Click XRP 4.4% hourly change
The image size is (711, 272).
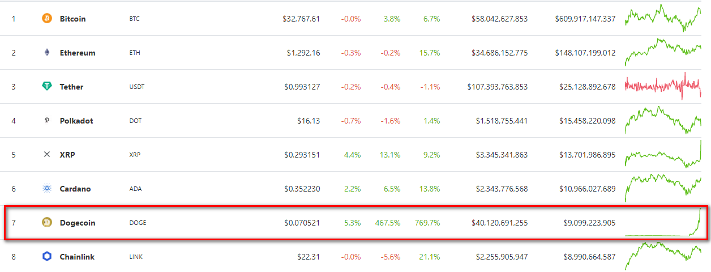(352, 155)
